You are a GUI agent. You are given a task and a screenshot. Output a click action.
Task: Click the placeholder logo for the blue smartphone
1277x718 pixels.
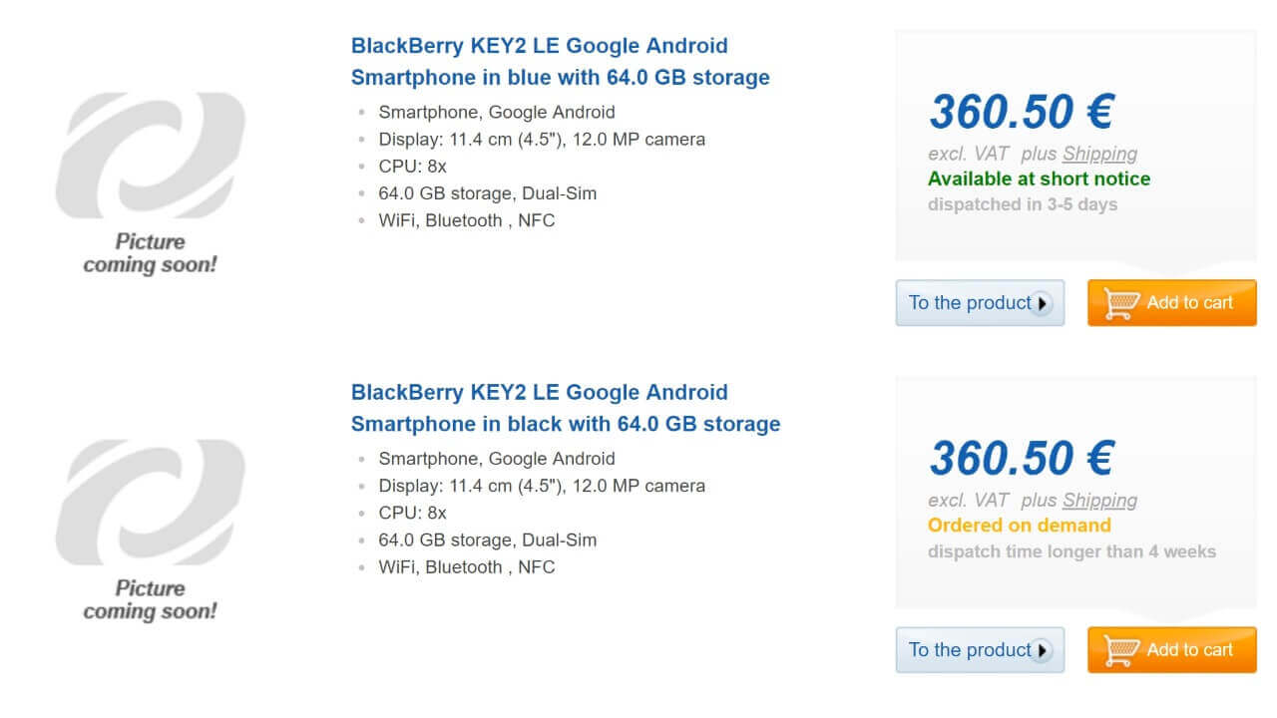pos(150,155)
